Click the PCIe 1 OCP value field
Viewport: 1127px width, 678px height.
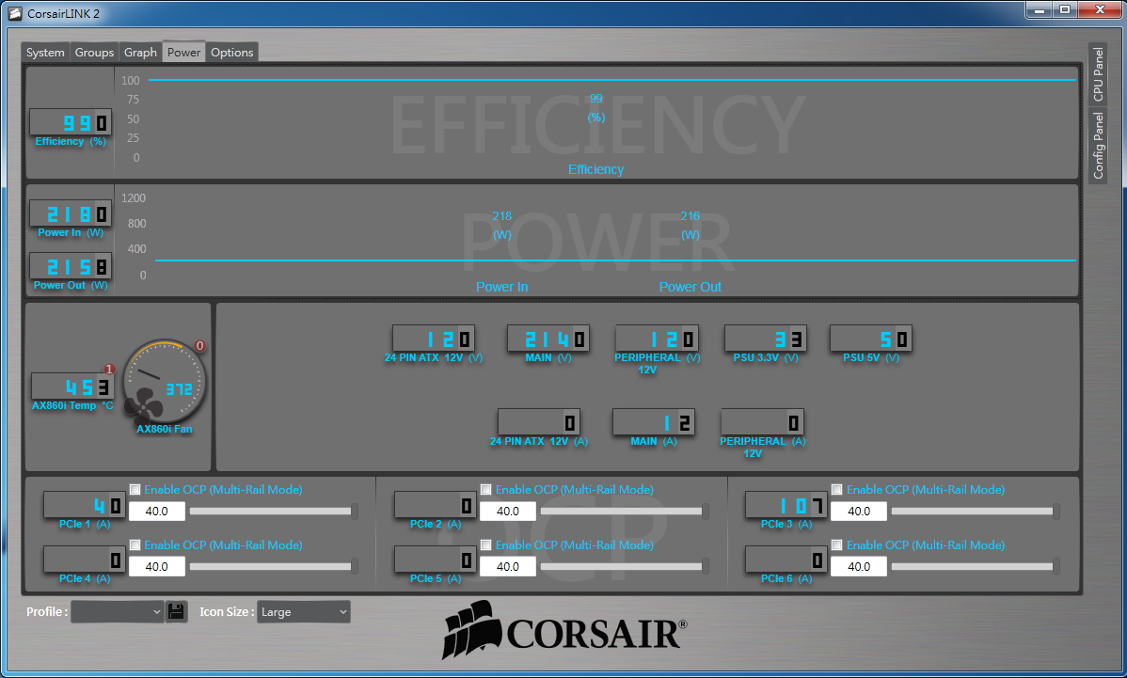157,512
